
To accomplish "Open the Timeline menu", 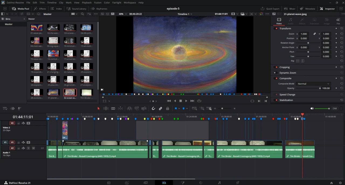I will [52, 2].
